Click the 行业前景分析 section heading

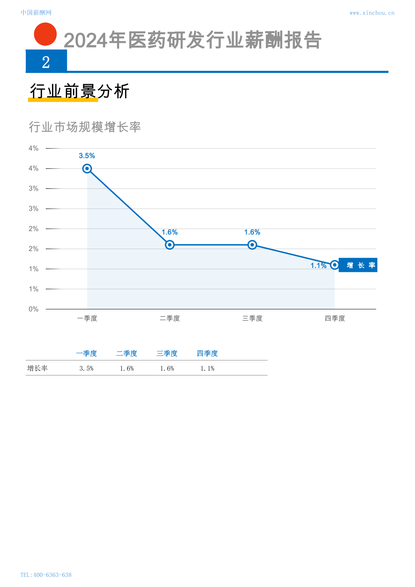[x=79, y=91]
